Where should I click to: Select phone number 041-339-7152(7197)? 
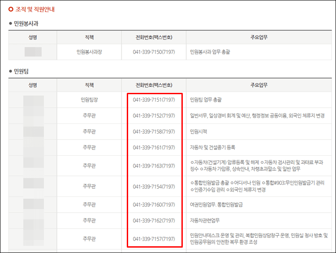click(x=154, y=116)
